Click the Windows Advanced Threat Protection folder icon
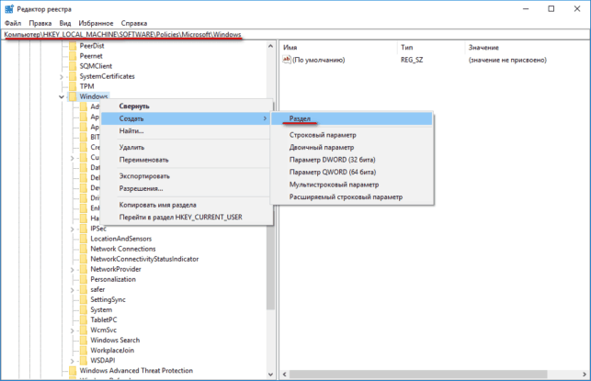 point(73,371)
